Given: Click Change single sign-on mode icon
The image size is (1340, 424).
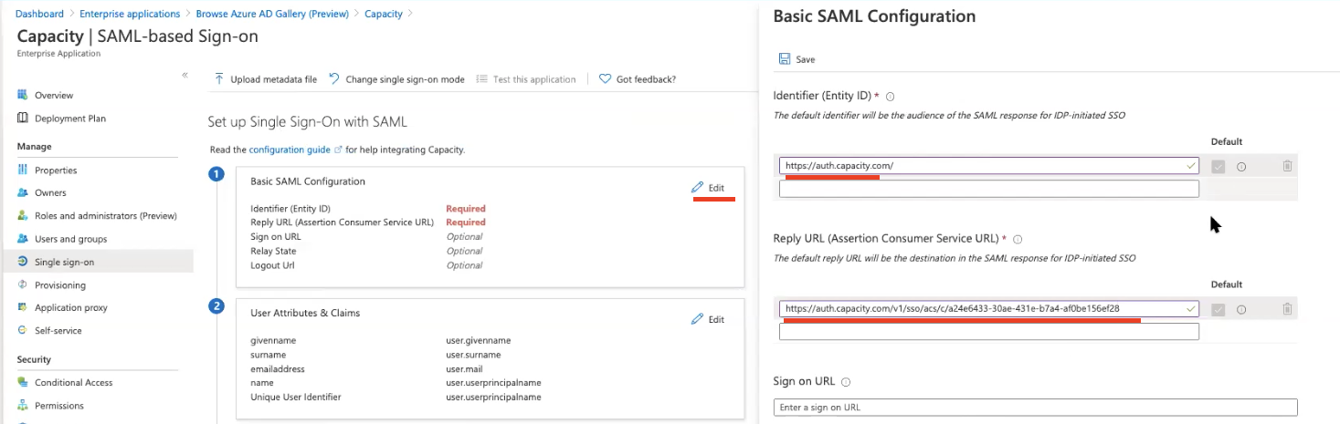Looking at the screenshot, I should tap(334, 79).
